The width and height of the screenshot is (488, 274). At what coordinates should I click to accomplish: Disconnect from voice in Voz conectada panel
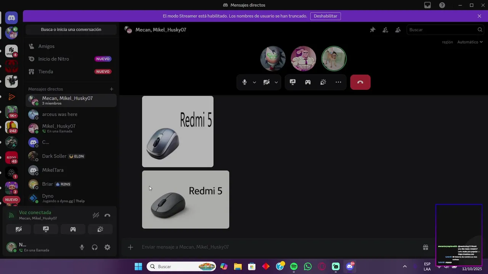pyautogui.click(x=108, y=215)
